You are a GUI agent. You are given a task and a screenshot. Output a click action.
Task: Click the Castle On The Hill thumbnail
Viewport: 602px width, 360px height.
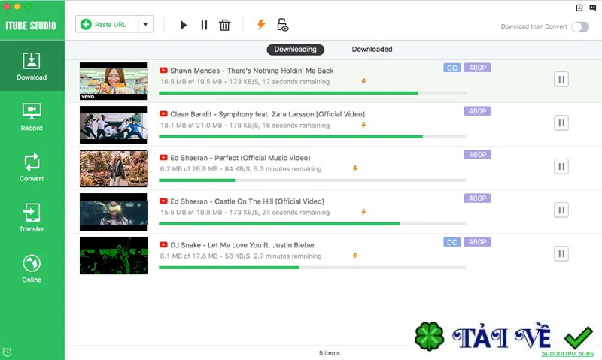[114, 212]
